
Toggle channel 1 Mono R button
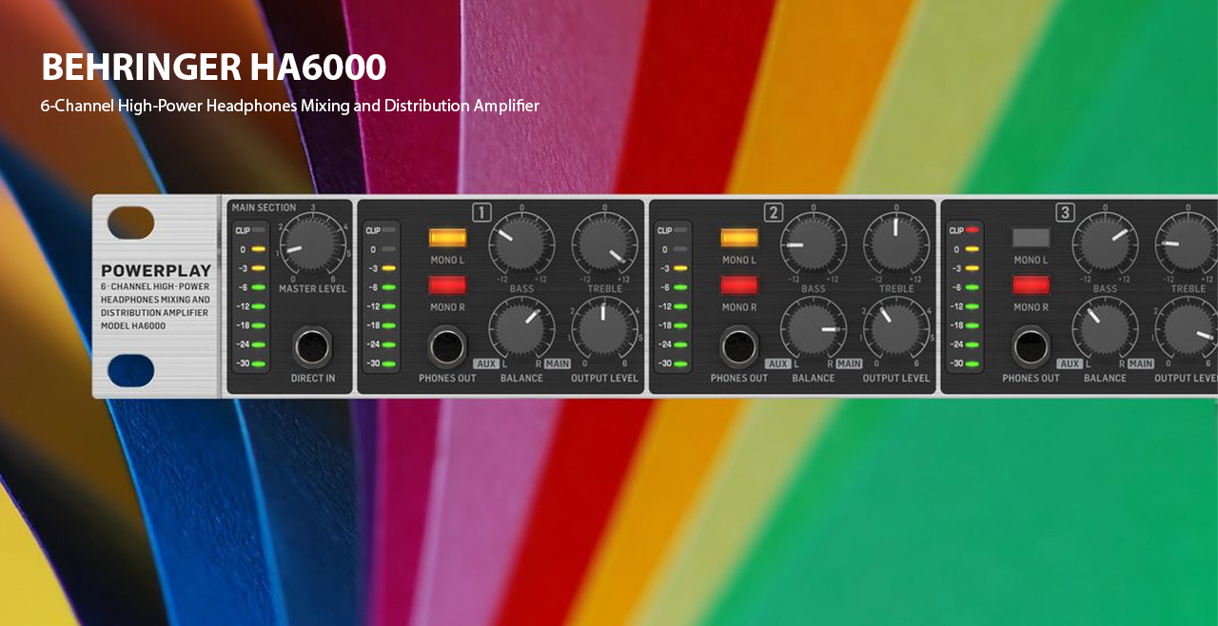[447, 284]
